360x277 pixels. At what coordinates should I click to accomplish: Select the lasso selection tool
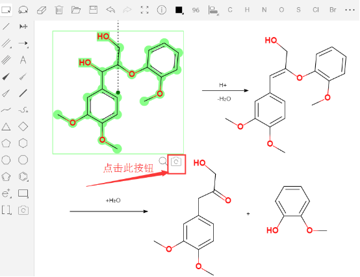(23, 10)
